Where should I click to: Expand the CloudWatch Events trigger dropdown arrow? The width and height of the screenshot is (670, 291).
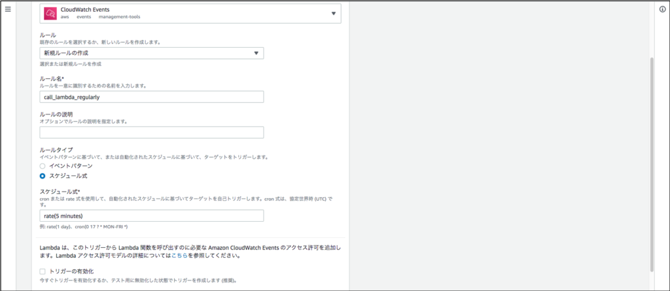tap(333, 13)
